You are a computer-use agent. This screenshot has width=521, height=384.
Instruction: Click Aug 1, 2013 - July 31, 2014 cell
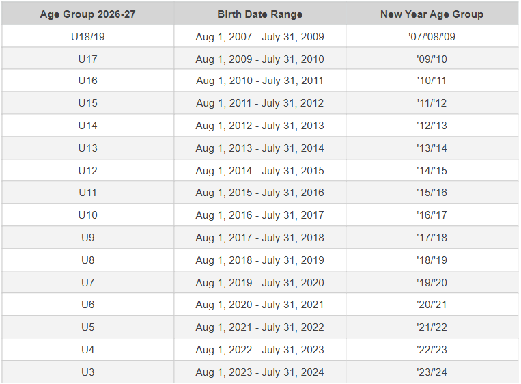(x=259, y=148)
